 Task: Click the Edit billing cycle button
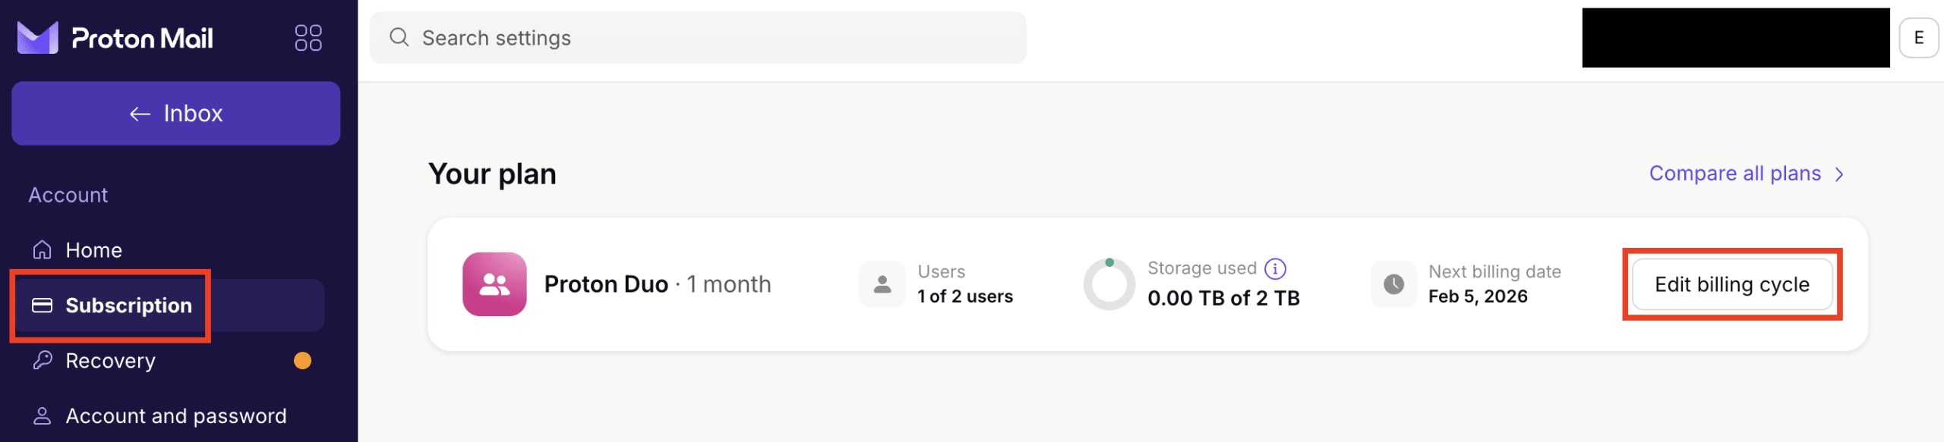(1731, 284)
